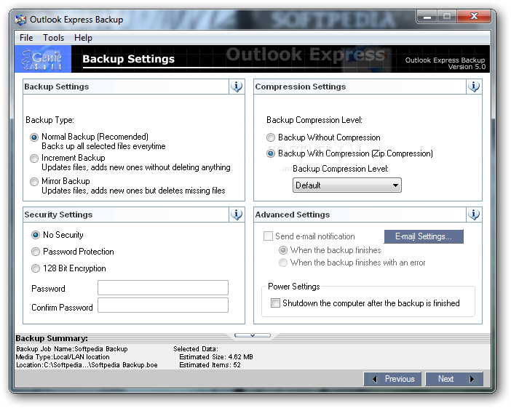511x408 pixels.
Task: Pick 'When the backup finishes' option
Action: point(283,250)
